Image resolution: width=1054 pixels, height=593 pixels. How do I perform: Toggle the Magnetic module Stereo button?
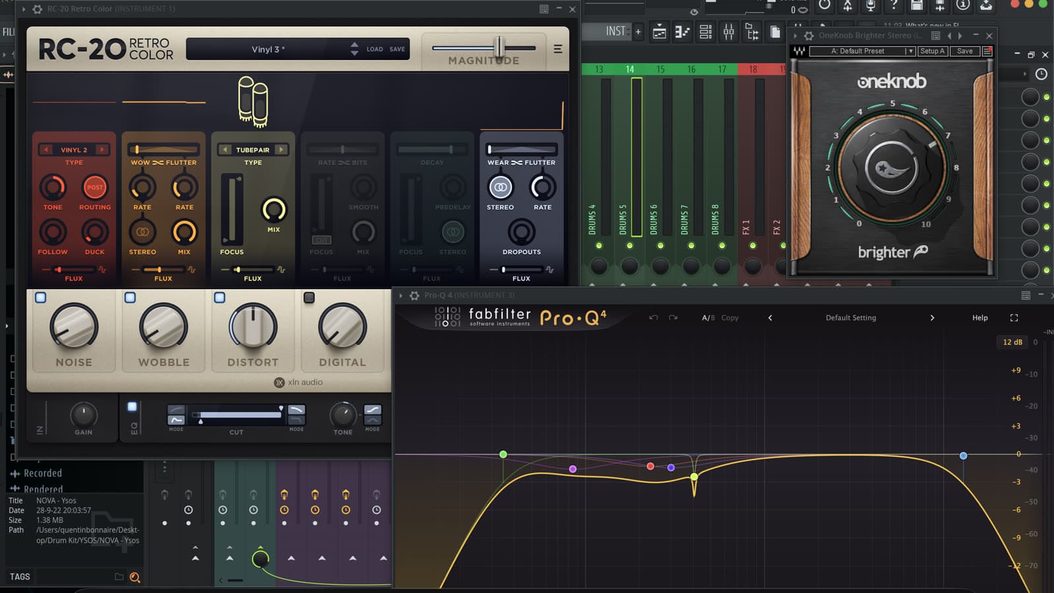coord(501,188)
